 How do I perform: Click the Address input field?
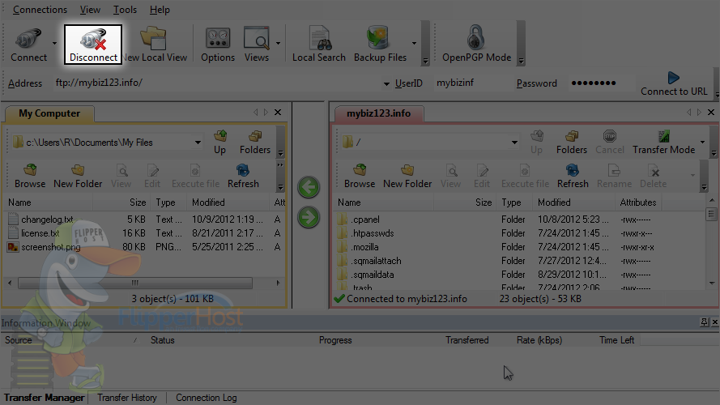point(218,83)
